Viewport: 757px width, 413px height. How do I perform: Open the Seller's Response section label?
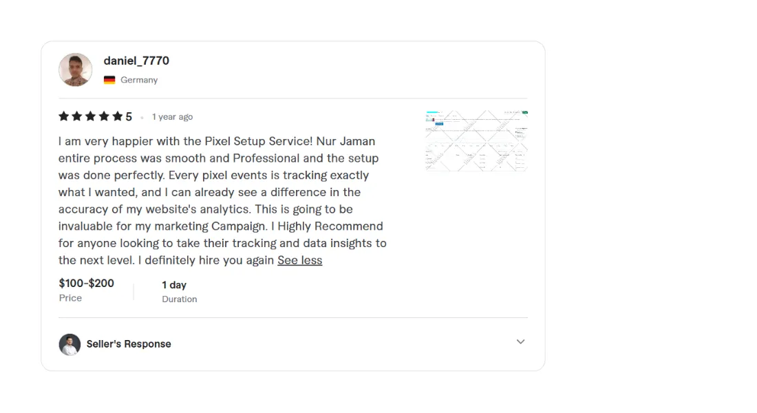[x=129, y=344]
